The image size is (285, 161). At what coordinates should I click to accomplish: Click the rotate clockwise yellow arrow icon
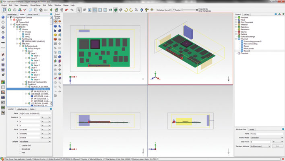coord(126,10)
